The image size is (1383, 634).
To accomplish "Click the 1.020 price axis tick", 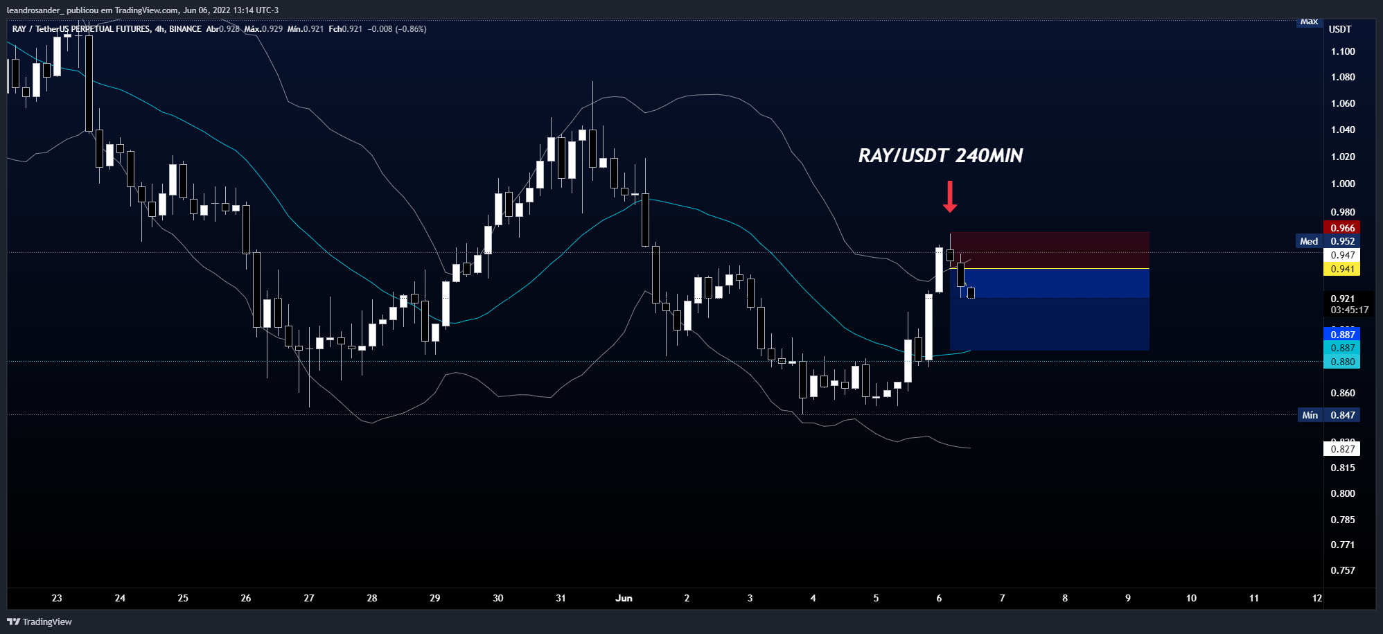I will point(1343,157).
